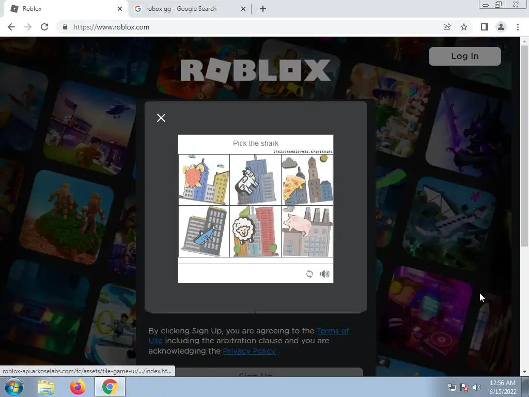Viewport: 529px width, 397px height.
Task: Click the 'Pick the shark' instruction text
Action: 256,143
